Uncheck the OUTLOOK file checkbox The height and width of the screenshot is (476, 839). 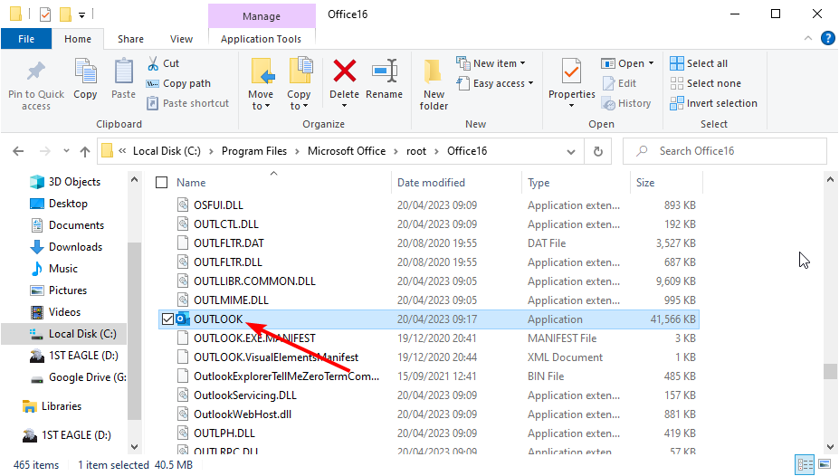pyautogui.click(x=167, y=319)
